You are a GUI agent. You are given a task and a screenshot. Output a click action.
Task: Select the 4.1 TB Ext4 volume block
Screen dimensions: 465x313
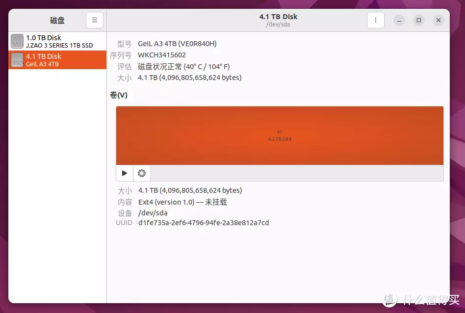[280, 135]
